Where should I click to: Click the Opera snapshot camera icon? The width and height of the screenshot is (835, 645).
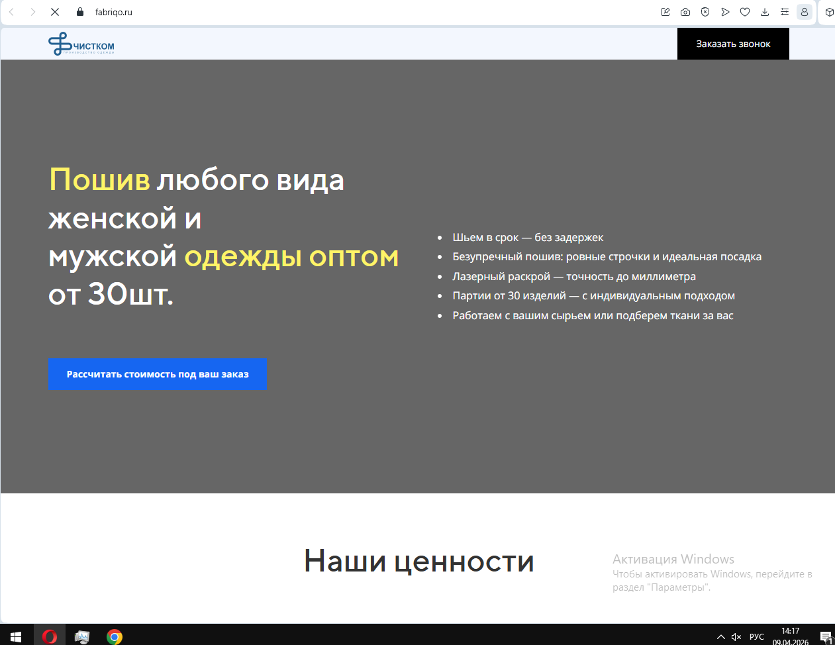click(685, 12)
